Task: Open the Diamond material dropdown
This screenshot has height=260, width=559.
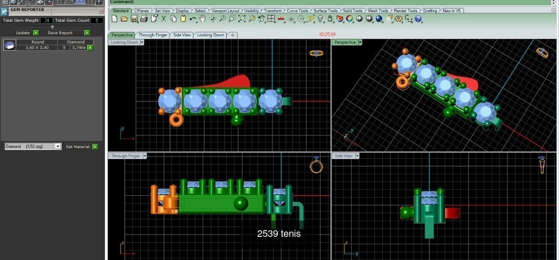Action: point(33,146)
